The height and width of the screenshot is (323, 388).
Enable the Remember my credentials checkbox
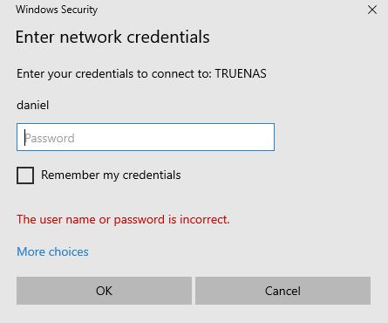(25, 175)
